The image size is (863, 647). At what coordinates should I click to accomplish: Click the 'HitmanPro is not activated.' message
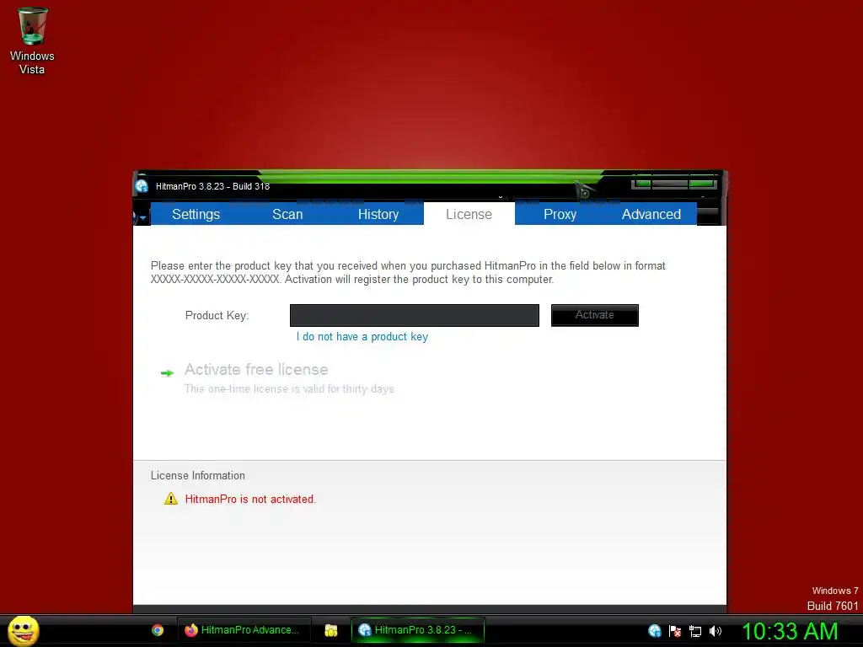250,499
